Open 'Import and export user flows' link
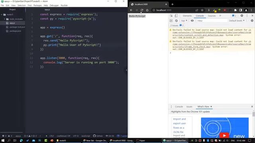This screenshot has width=255, height=143. click(179, 126)
